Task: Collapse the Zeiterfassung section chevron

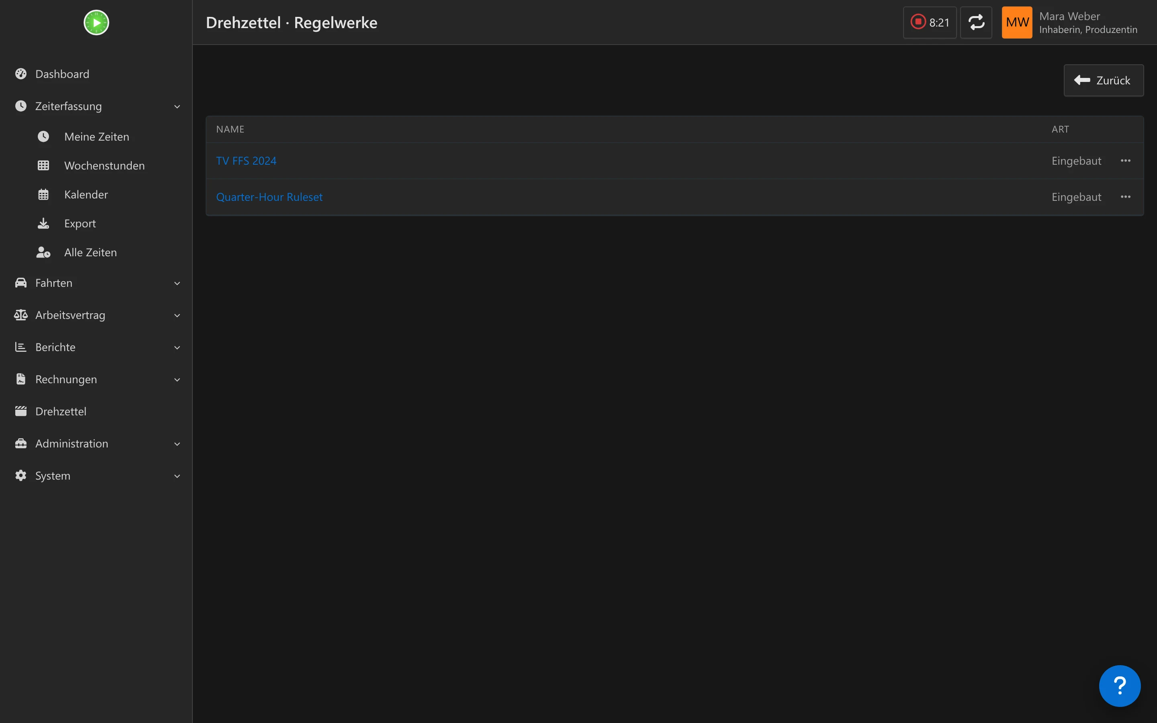Action: click(x=177, y=106)
